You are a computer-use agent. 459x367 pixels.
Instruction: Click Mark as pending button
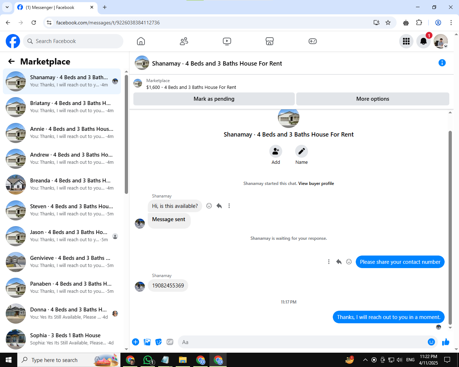tap(214, 99)
